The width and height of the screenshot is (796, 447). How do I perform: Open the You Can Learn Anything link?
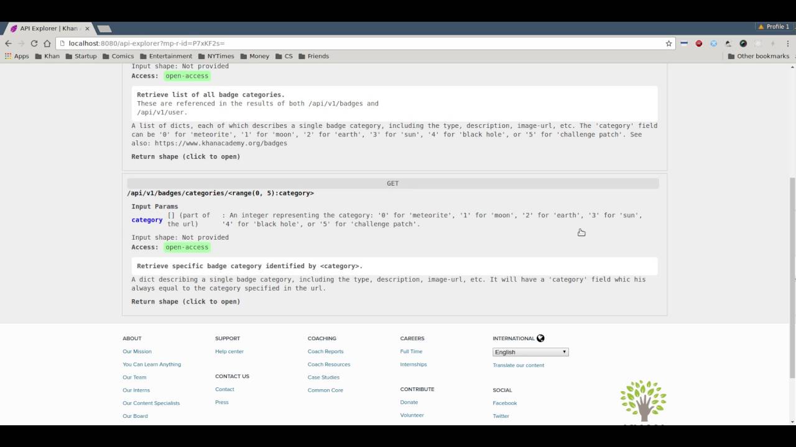(x=152, y=364)
